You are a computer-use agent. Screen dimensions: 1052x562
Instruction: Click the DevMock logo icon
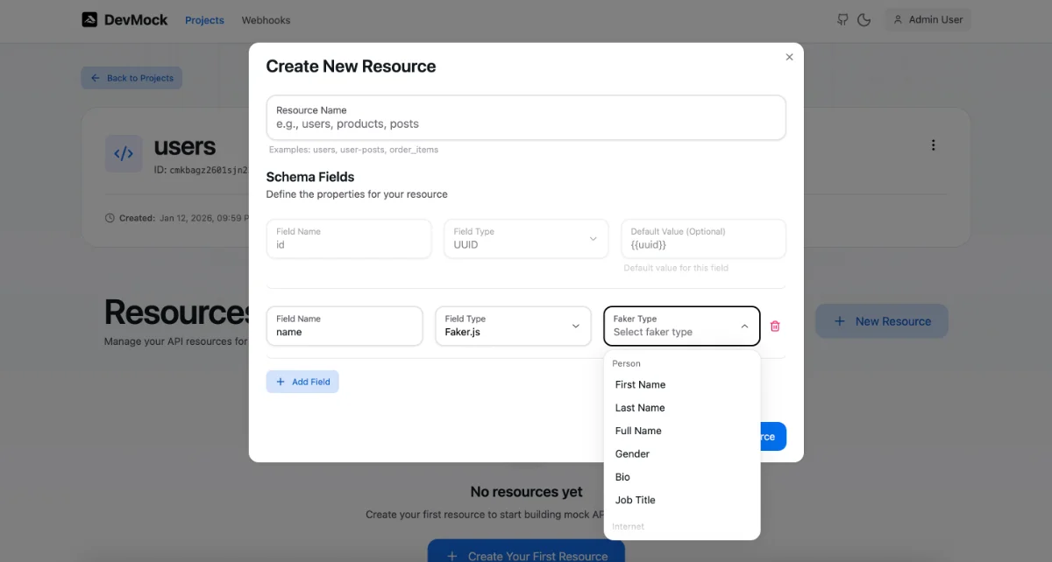coord(89,19)
